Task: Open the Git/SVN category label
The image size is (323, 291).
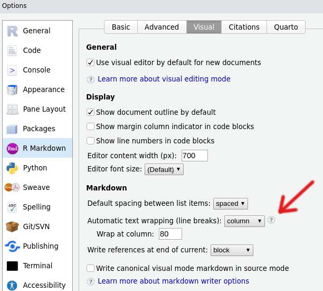Action: coord(36,226)
